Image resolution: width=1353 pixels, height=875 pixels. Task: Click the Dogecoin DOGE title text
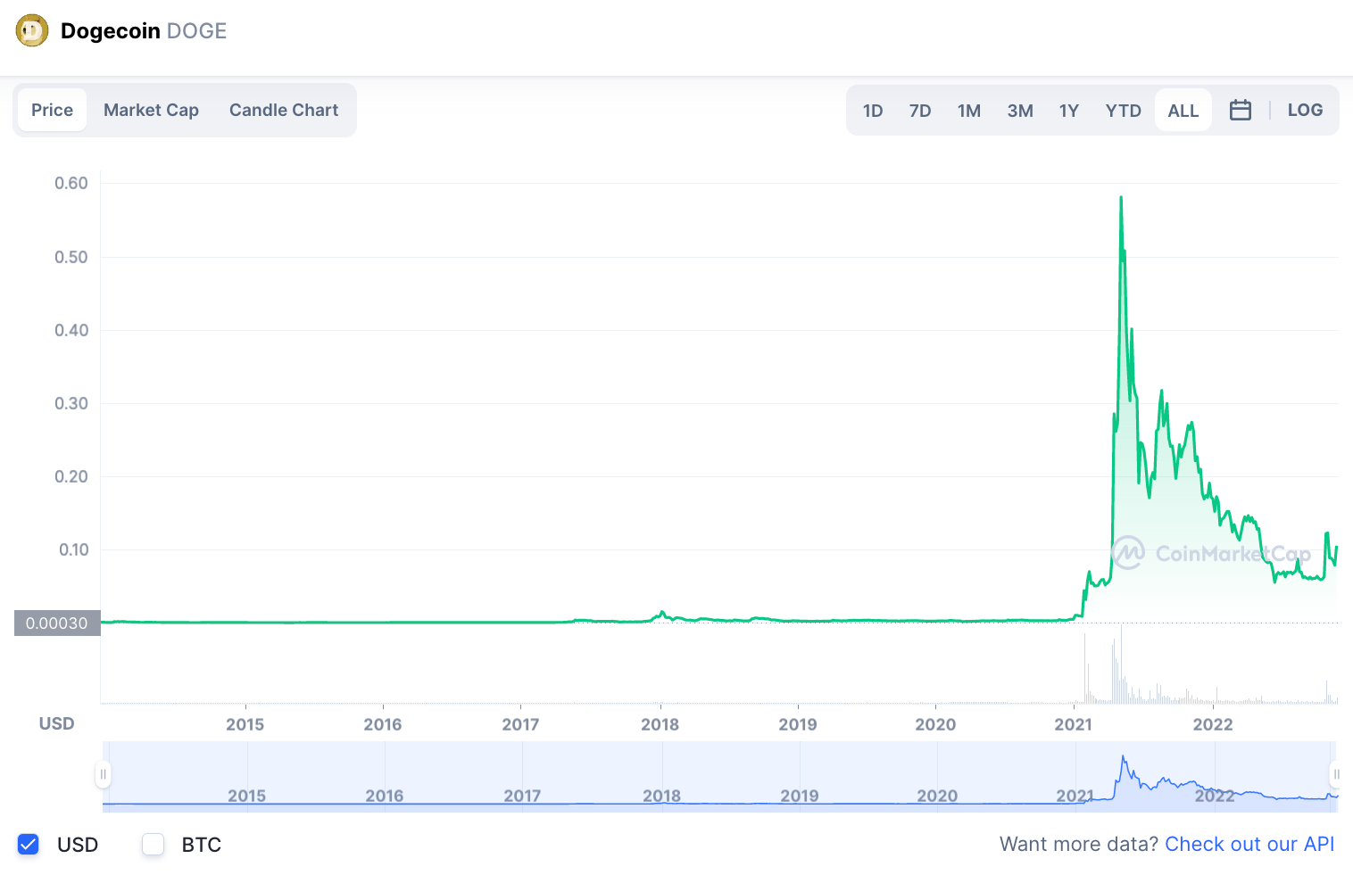pyautogui.click(x=144, y=31)
